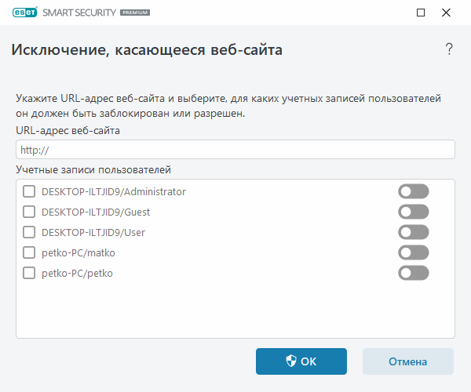The image size is (471, 392).
Task: Select the DESKTOP-ILTJID9/Administrator account label
Action: coord(113,191)
